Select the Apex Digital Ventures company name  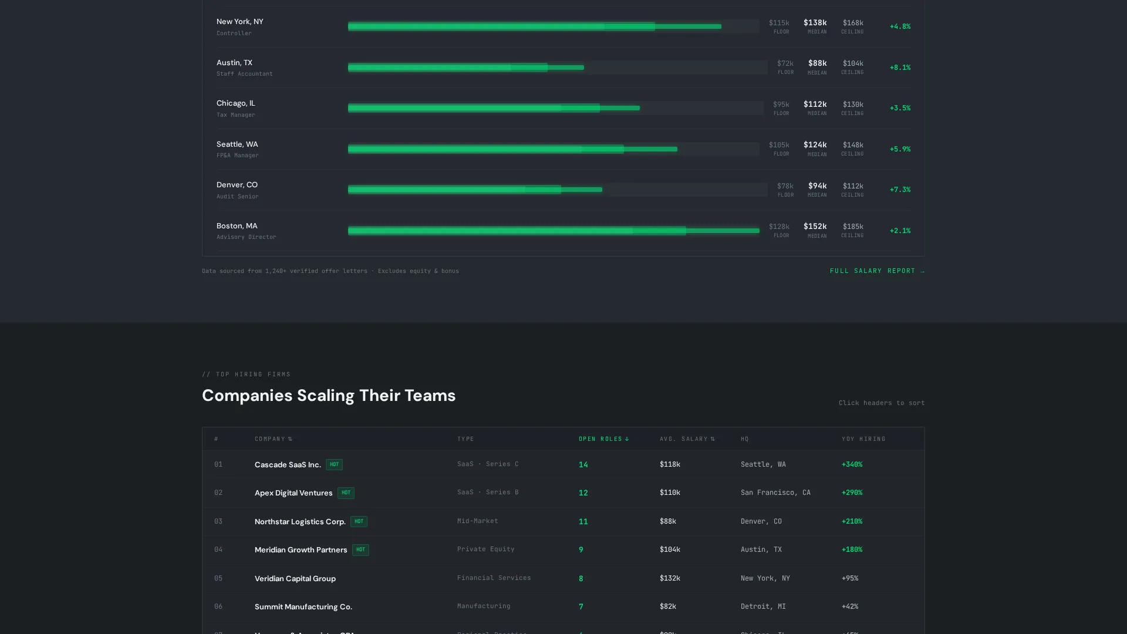293,493
